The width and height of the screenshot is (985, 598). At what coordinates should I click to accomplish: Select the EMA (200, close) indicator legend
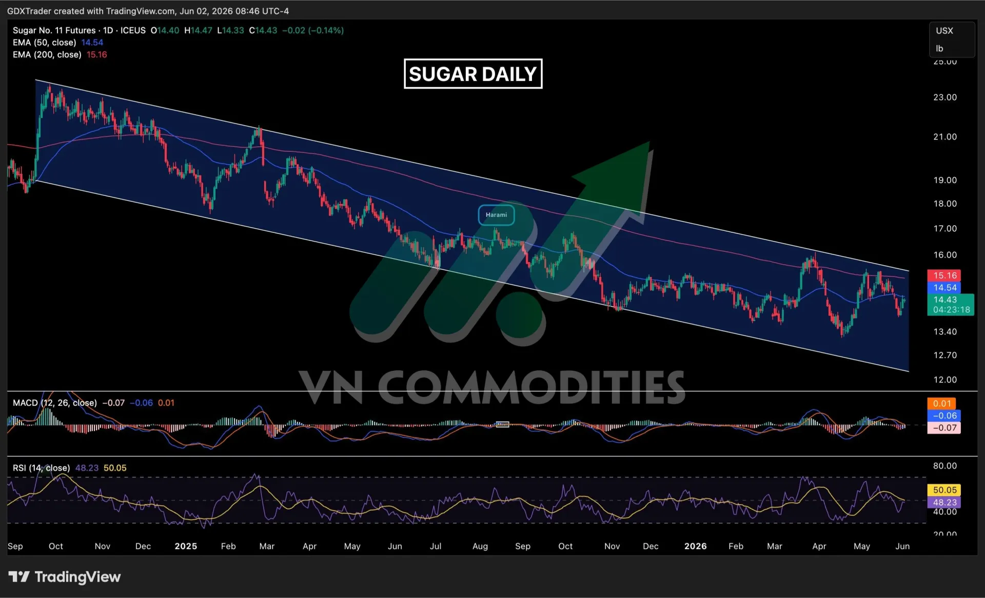tap(47, 54)
